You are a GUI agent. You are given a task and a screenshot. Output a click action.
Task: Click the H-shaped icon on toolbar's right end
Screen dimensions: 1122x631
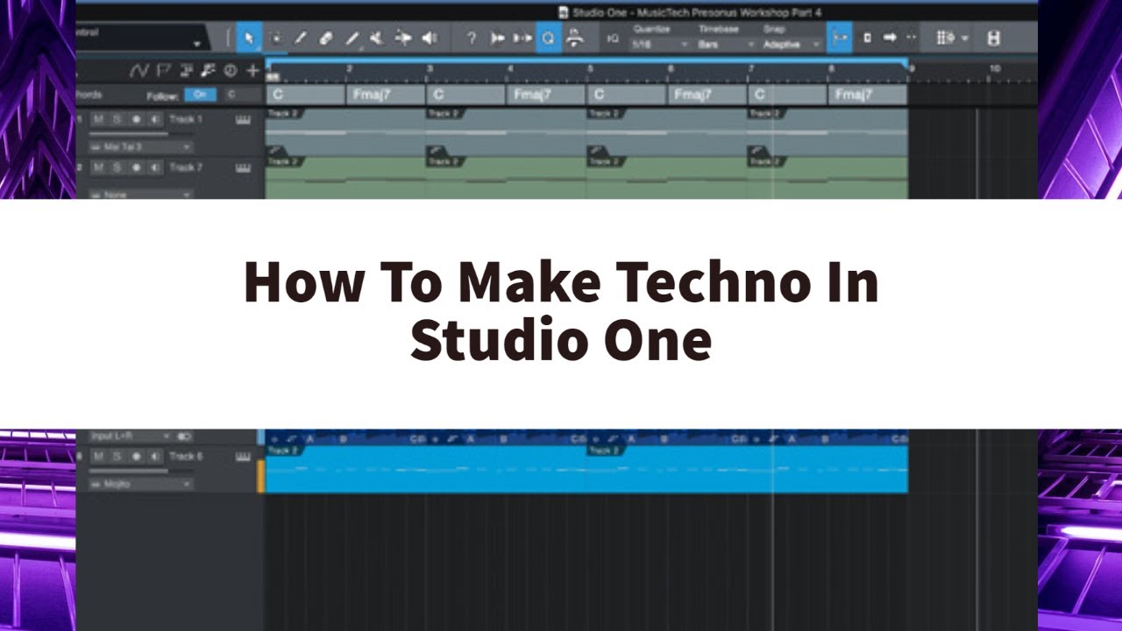[993, 38]
